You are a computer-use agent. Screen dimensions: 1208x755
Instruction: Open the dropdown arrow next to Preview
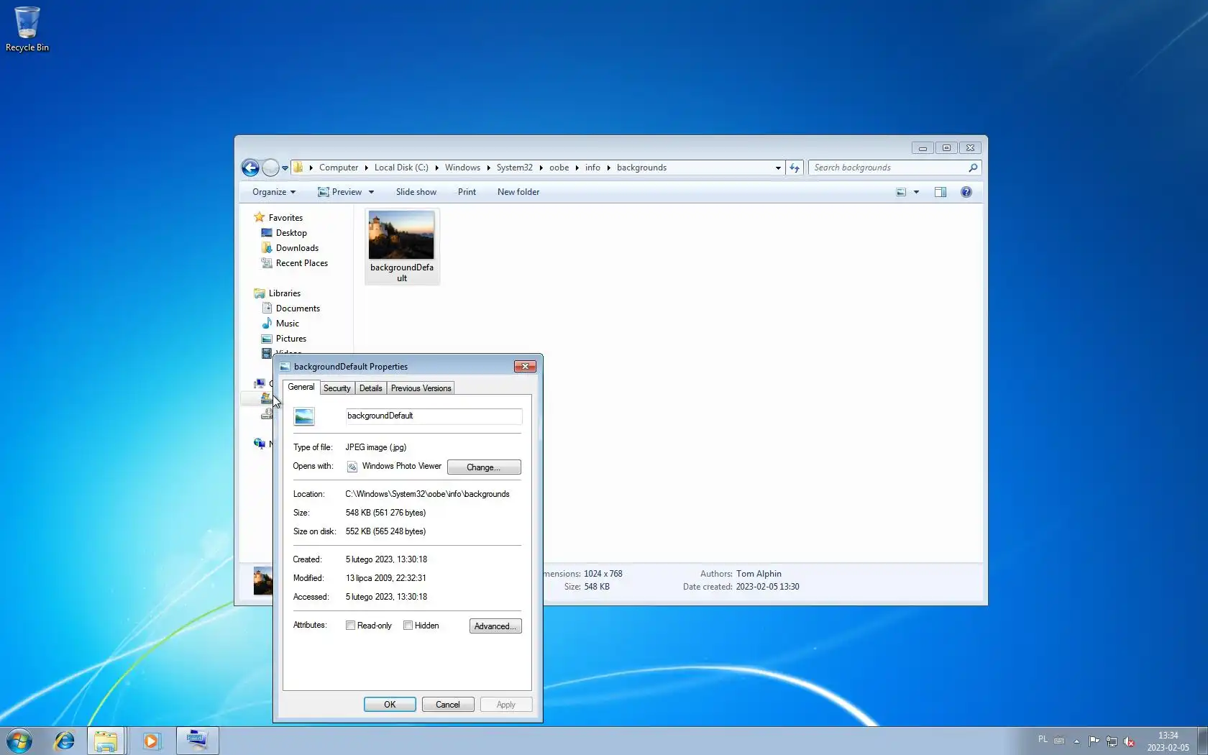click(371, 192)
